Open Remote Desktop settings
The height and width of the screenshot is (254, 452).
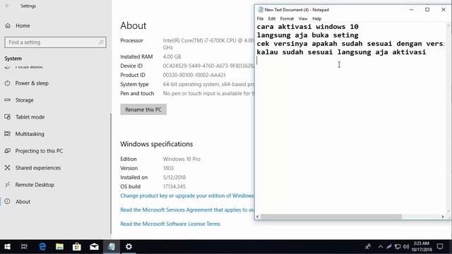pos(35,185)
